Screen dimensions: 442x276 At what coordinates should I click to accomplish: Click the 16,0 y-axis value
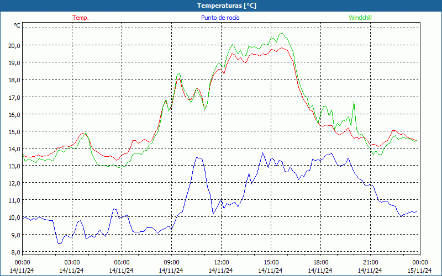(x=14, y=114)
